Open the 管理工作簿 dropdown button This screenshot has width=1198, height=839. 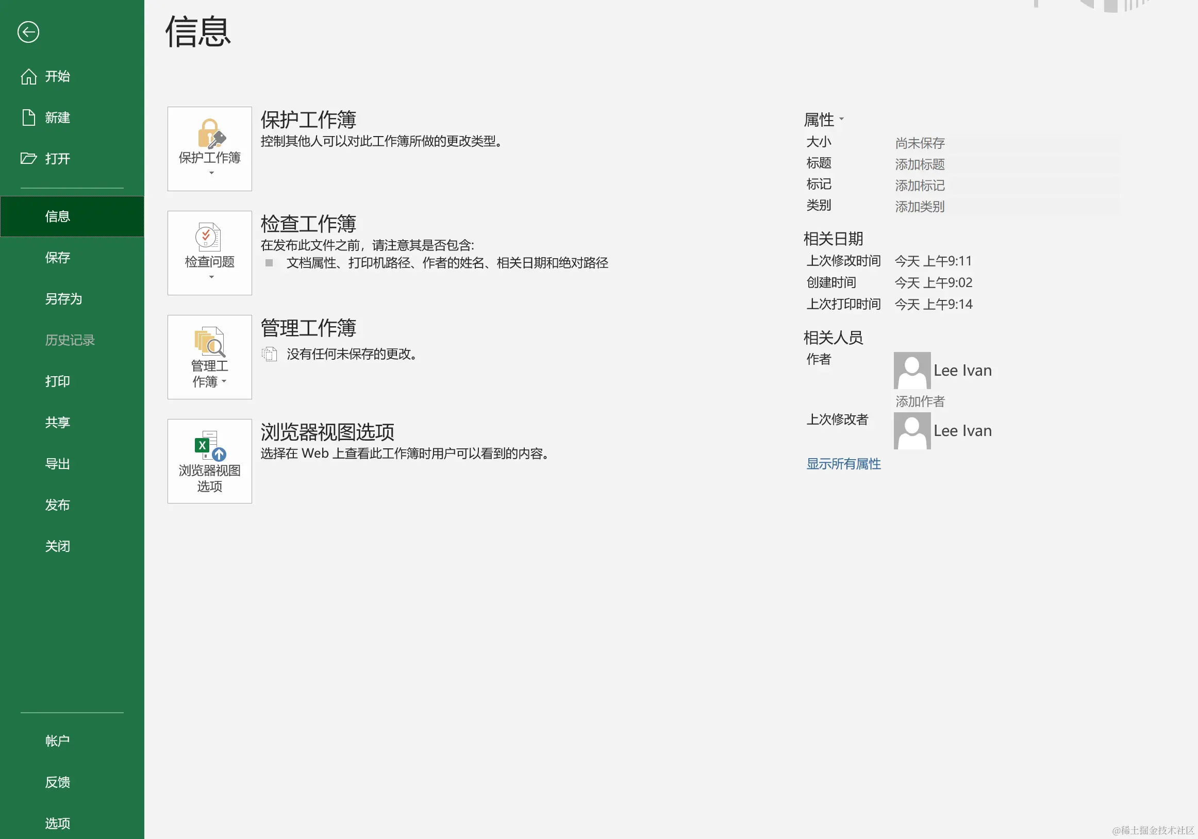pyautogui.click(x=210, y=358)
